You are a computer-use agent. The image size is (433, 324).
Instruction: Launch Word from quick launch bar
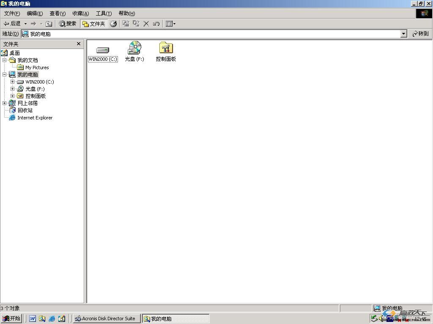pyautogui.click(x=32, y=319)
